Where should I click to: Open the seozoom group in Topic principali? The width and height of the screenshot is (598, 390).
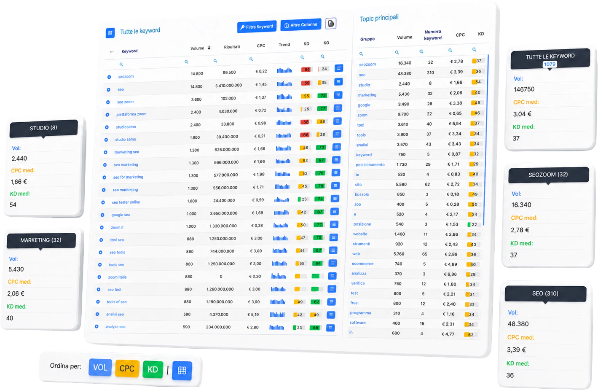[x=367, y=65]
